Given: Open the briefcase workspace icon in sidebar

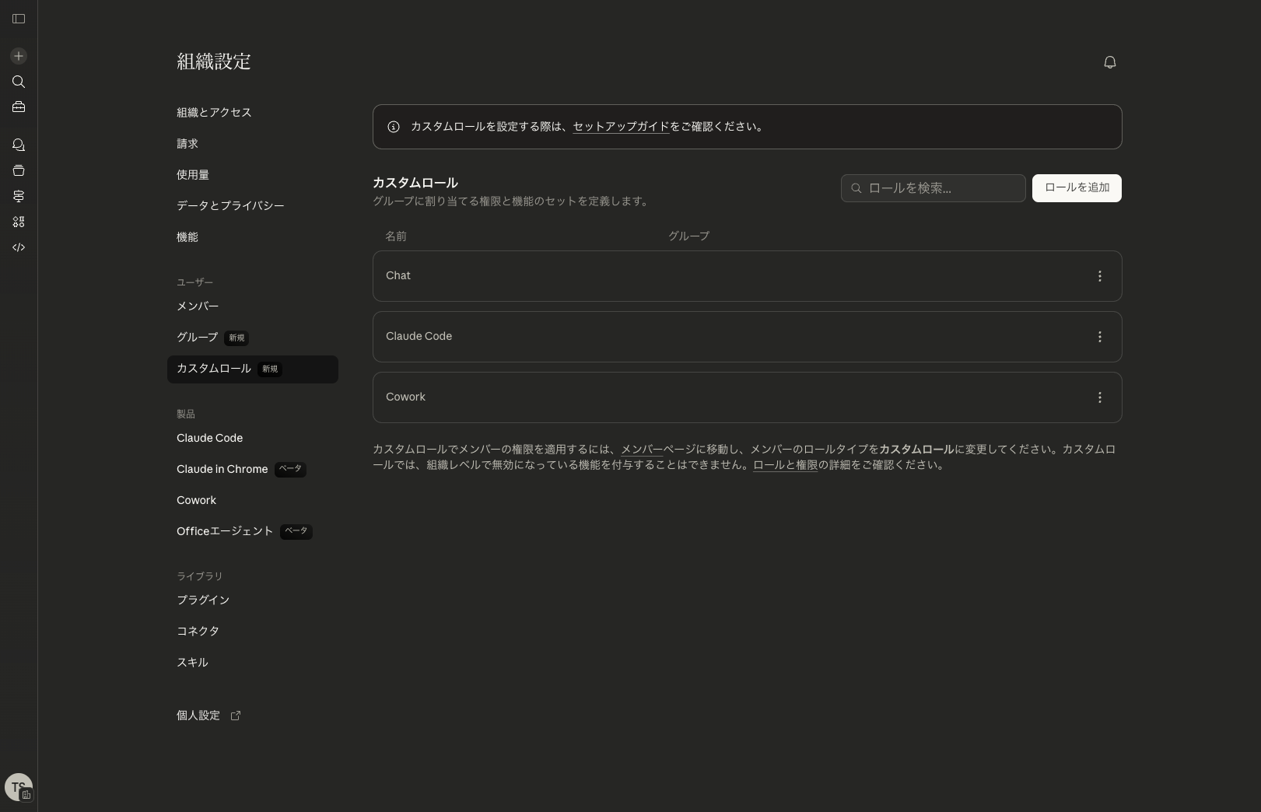Looking at the screenshot, I should pos(19,107).
